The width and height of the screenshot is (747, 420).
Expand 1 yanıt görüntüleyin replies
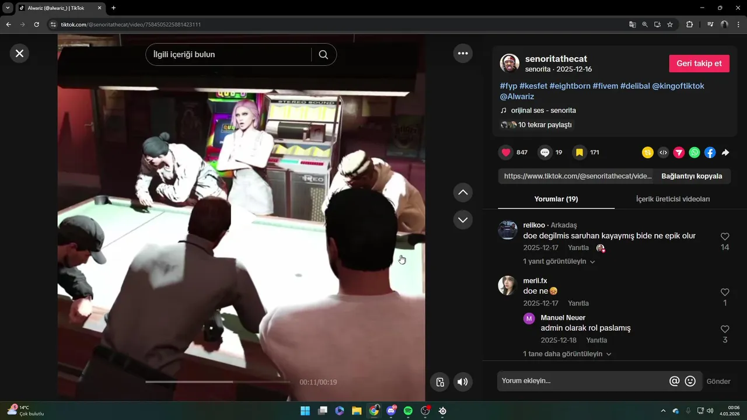[x=559, y=261]
